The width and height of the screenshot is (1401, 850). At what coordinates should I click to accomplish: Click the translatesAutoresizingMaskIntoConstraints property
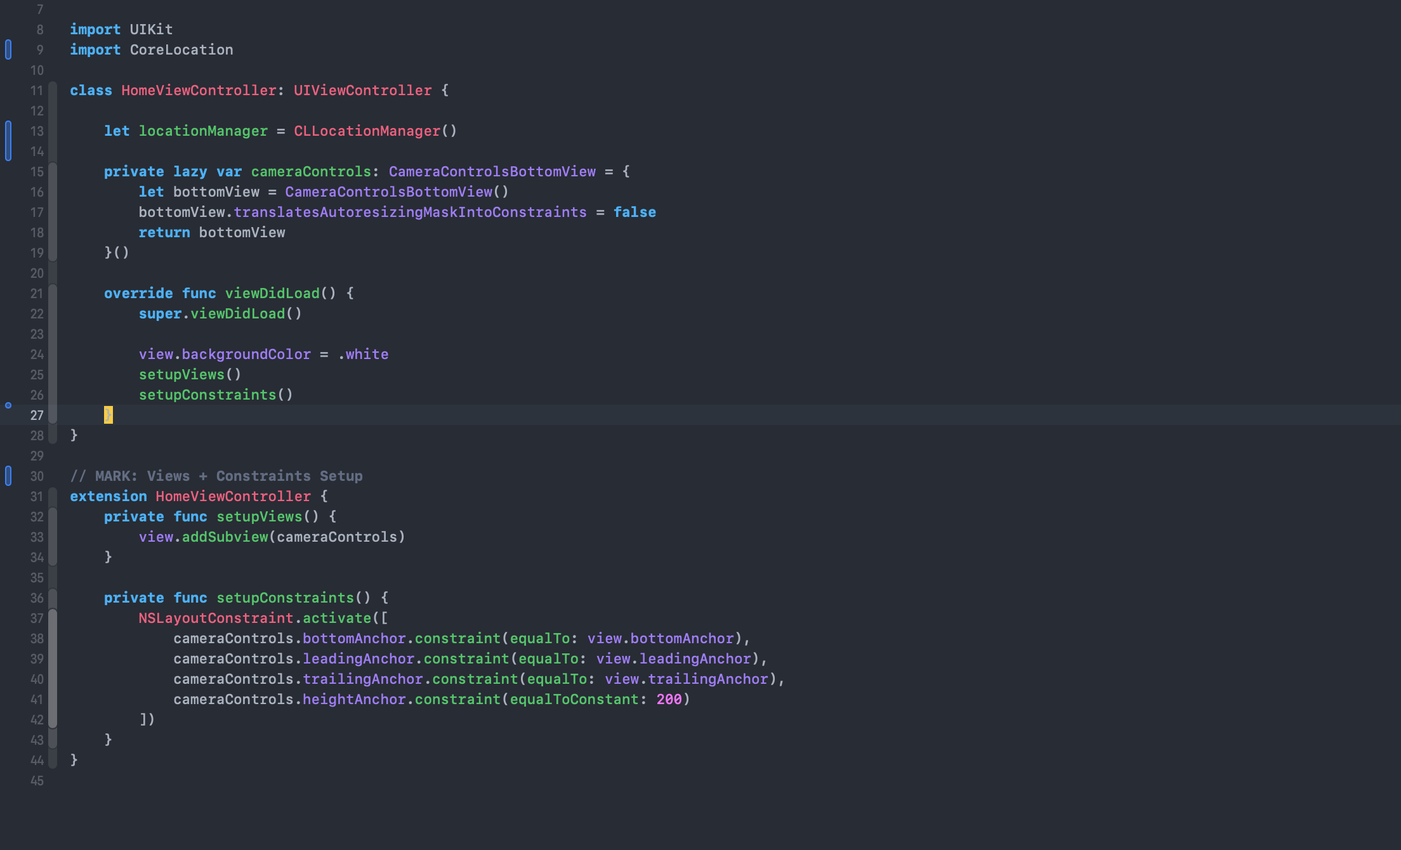410,213
